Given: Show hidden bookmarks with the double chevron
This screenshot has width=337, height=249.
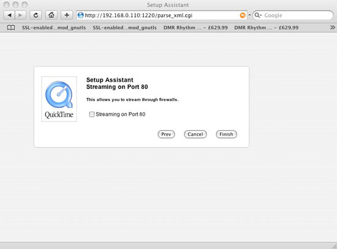Looking at the screenshot, I should [x=332, y=28].
